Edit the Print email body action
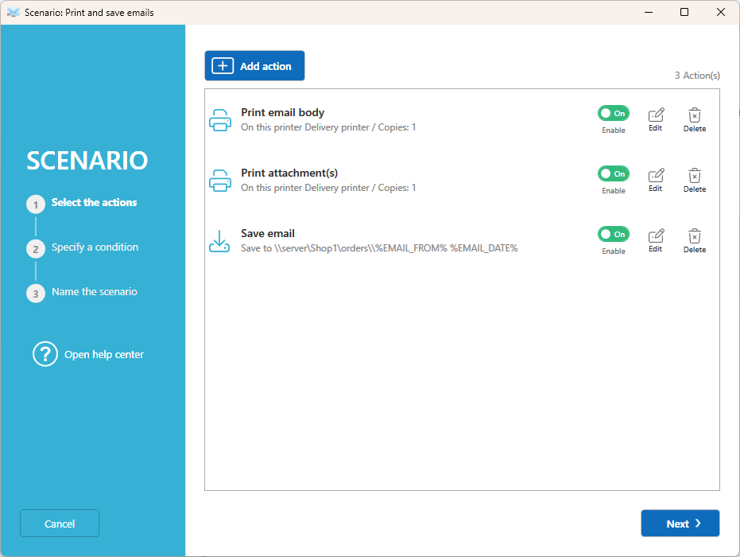Screen dimensions: 740x557 pos(656,120)
